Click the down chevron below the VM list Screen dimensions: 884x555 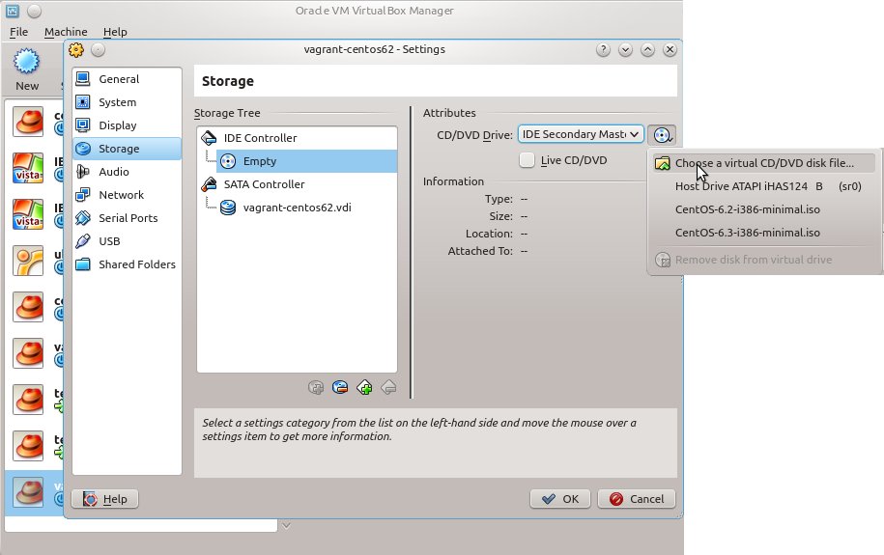286,525
